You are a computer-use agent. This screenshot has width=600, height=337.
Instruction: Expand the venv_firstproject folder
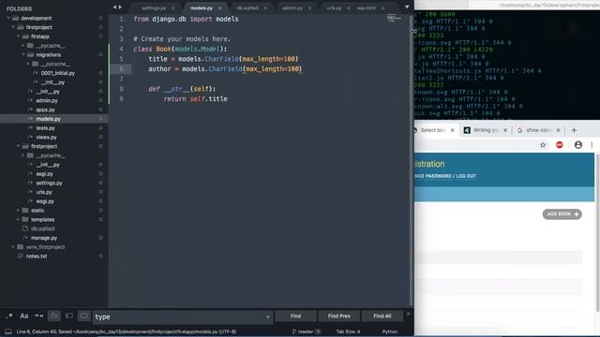click(x=13, y=247)
